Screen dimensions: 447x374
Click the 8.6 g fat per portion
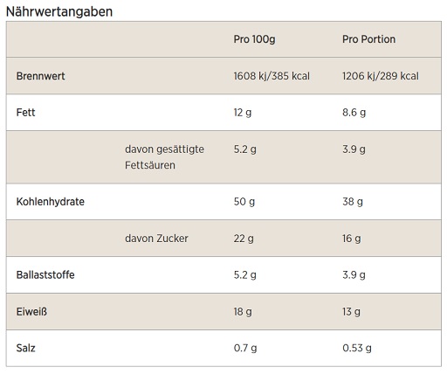[354, 113]
